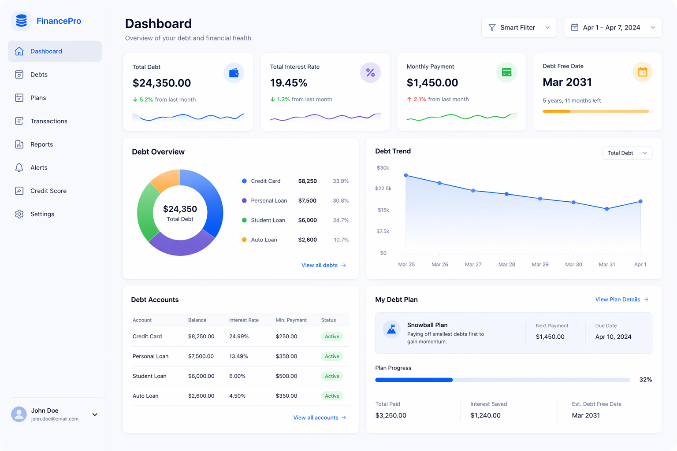
Task: Open the Plans menu item
Action: [x=55, y=98]
